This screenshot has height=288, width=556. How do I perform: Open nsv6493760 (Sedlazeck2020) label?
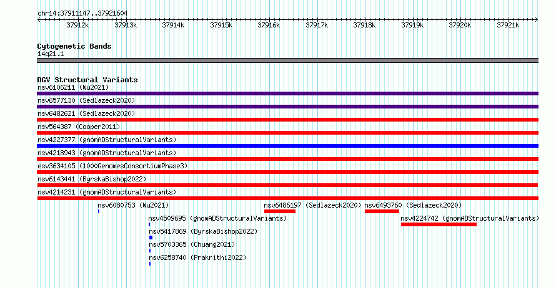(413, 205)
